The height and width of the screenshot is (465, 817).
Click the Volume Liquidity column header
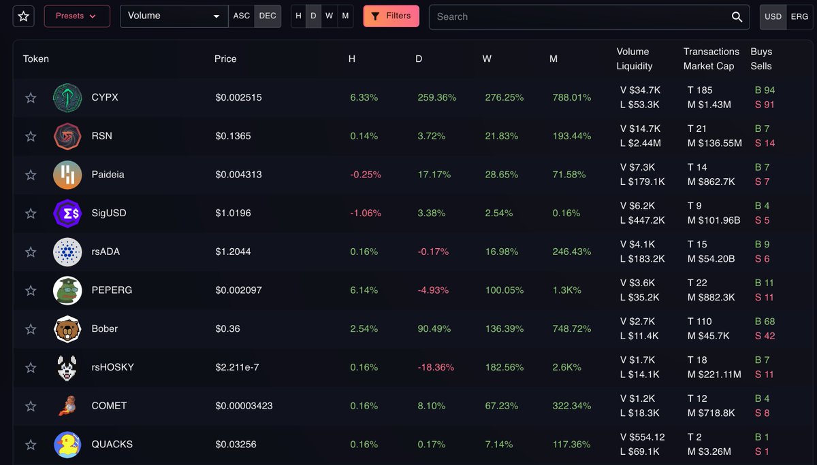[635, 59]
